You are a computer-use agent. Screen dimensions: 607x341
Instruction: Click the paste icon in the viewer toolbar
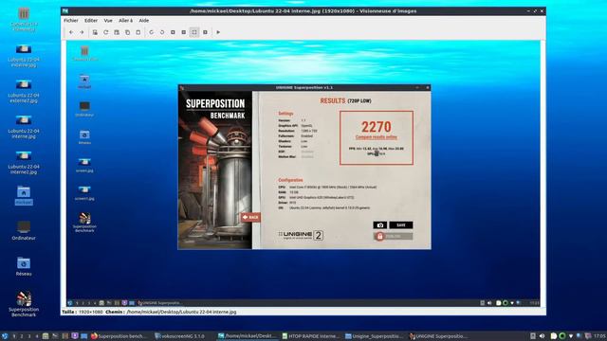pos(138,32)
